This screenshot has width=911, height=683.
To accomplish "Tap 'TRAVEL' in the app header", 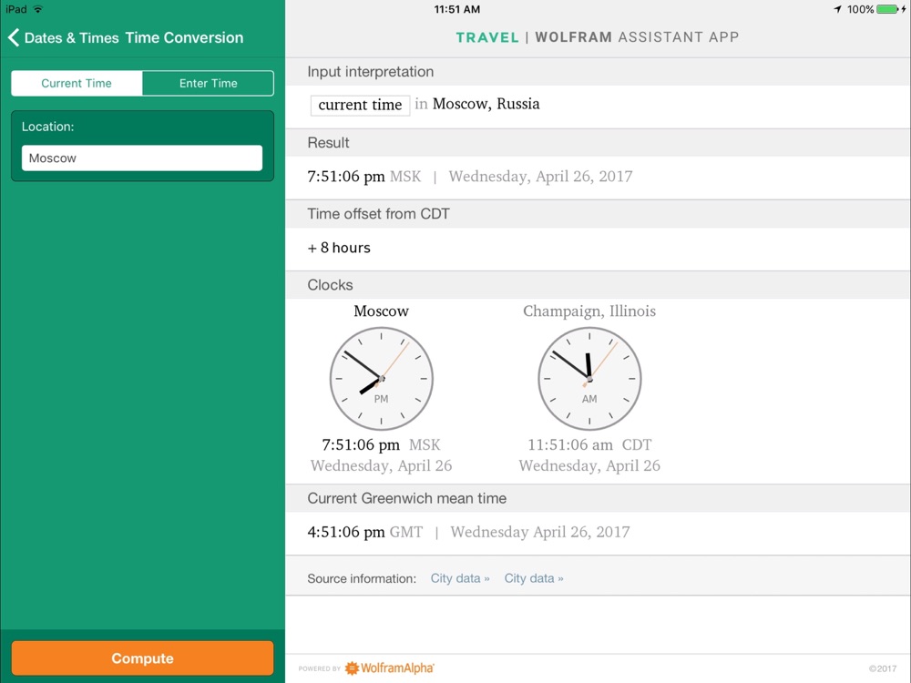I will (x=487, y=37).
